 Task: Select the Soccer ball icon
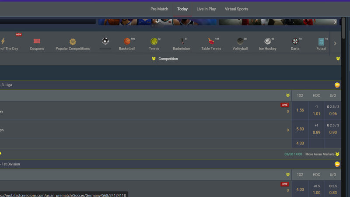[105, 41]
